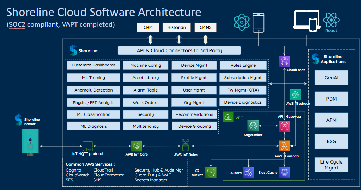The image size is (361, 190).
Task: Select the AWS Lambda icon
Action: tap(284, 146)
